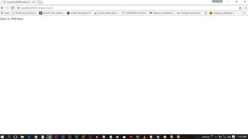The height and width of the screenshot is (139, 248).
Task: Bookmark this page with the star
Action: click(240, 8)
